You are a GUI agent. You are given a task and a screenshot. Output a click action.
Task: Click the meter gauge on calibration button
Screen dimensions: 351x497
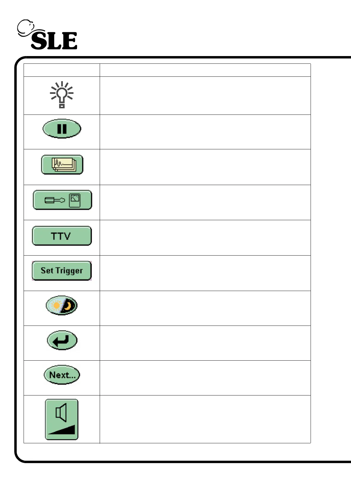pos(75,200)
